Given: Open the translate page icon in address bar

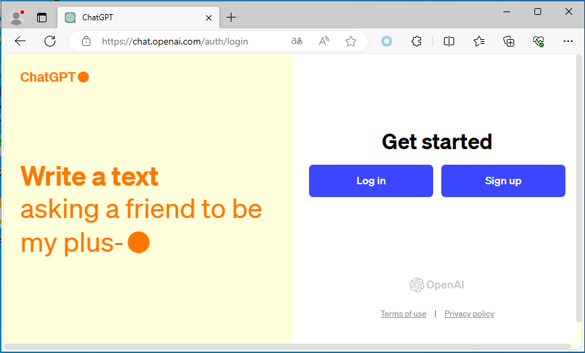Looking at the screenshot, I should pyautogui.click(x=297, y=41).
